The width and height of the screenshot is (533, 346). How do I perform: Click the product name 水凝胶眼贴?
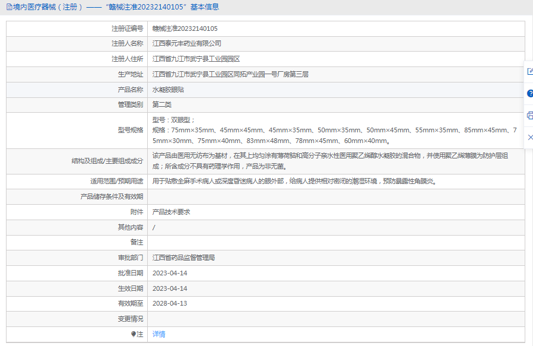[168, 90]
